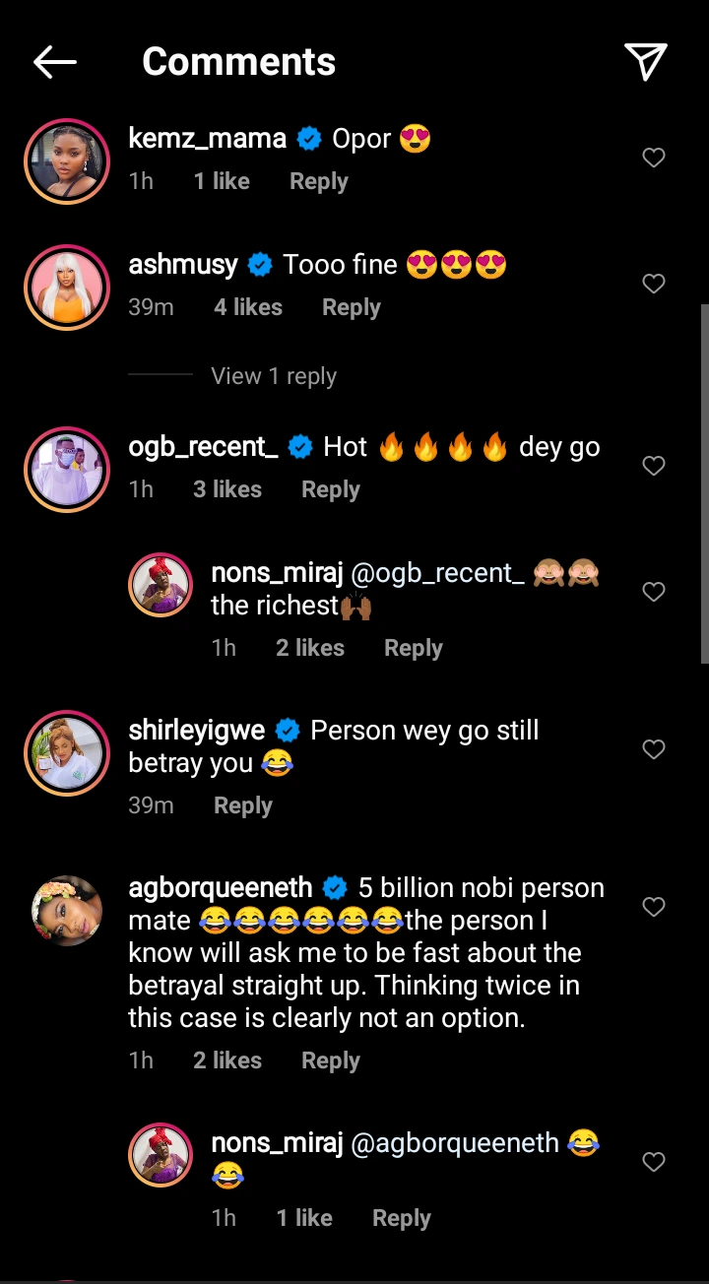709x1284 pixels.
Task: Open the kemz_mama profile picture
Action: (67, 161)
